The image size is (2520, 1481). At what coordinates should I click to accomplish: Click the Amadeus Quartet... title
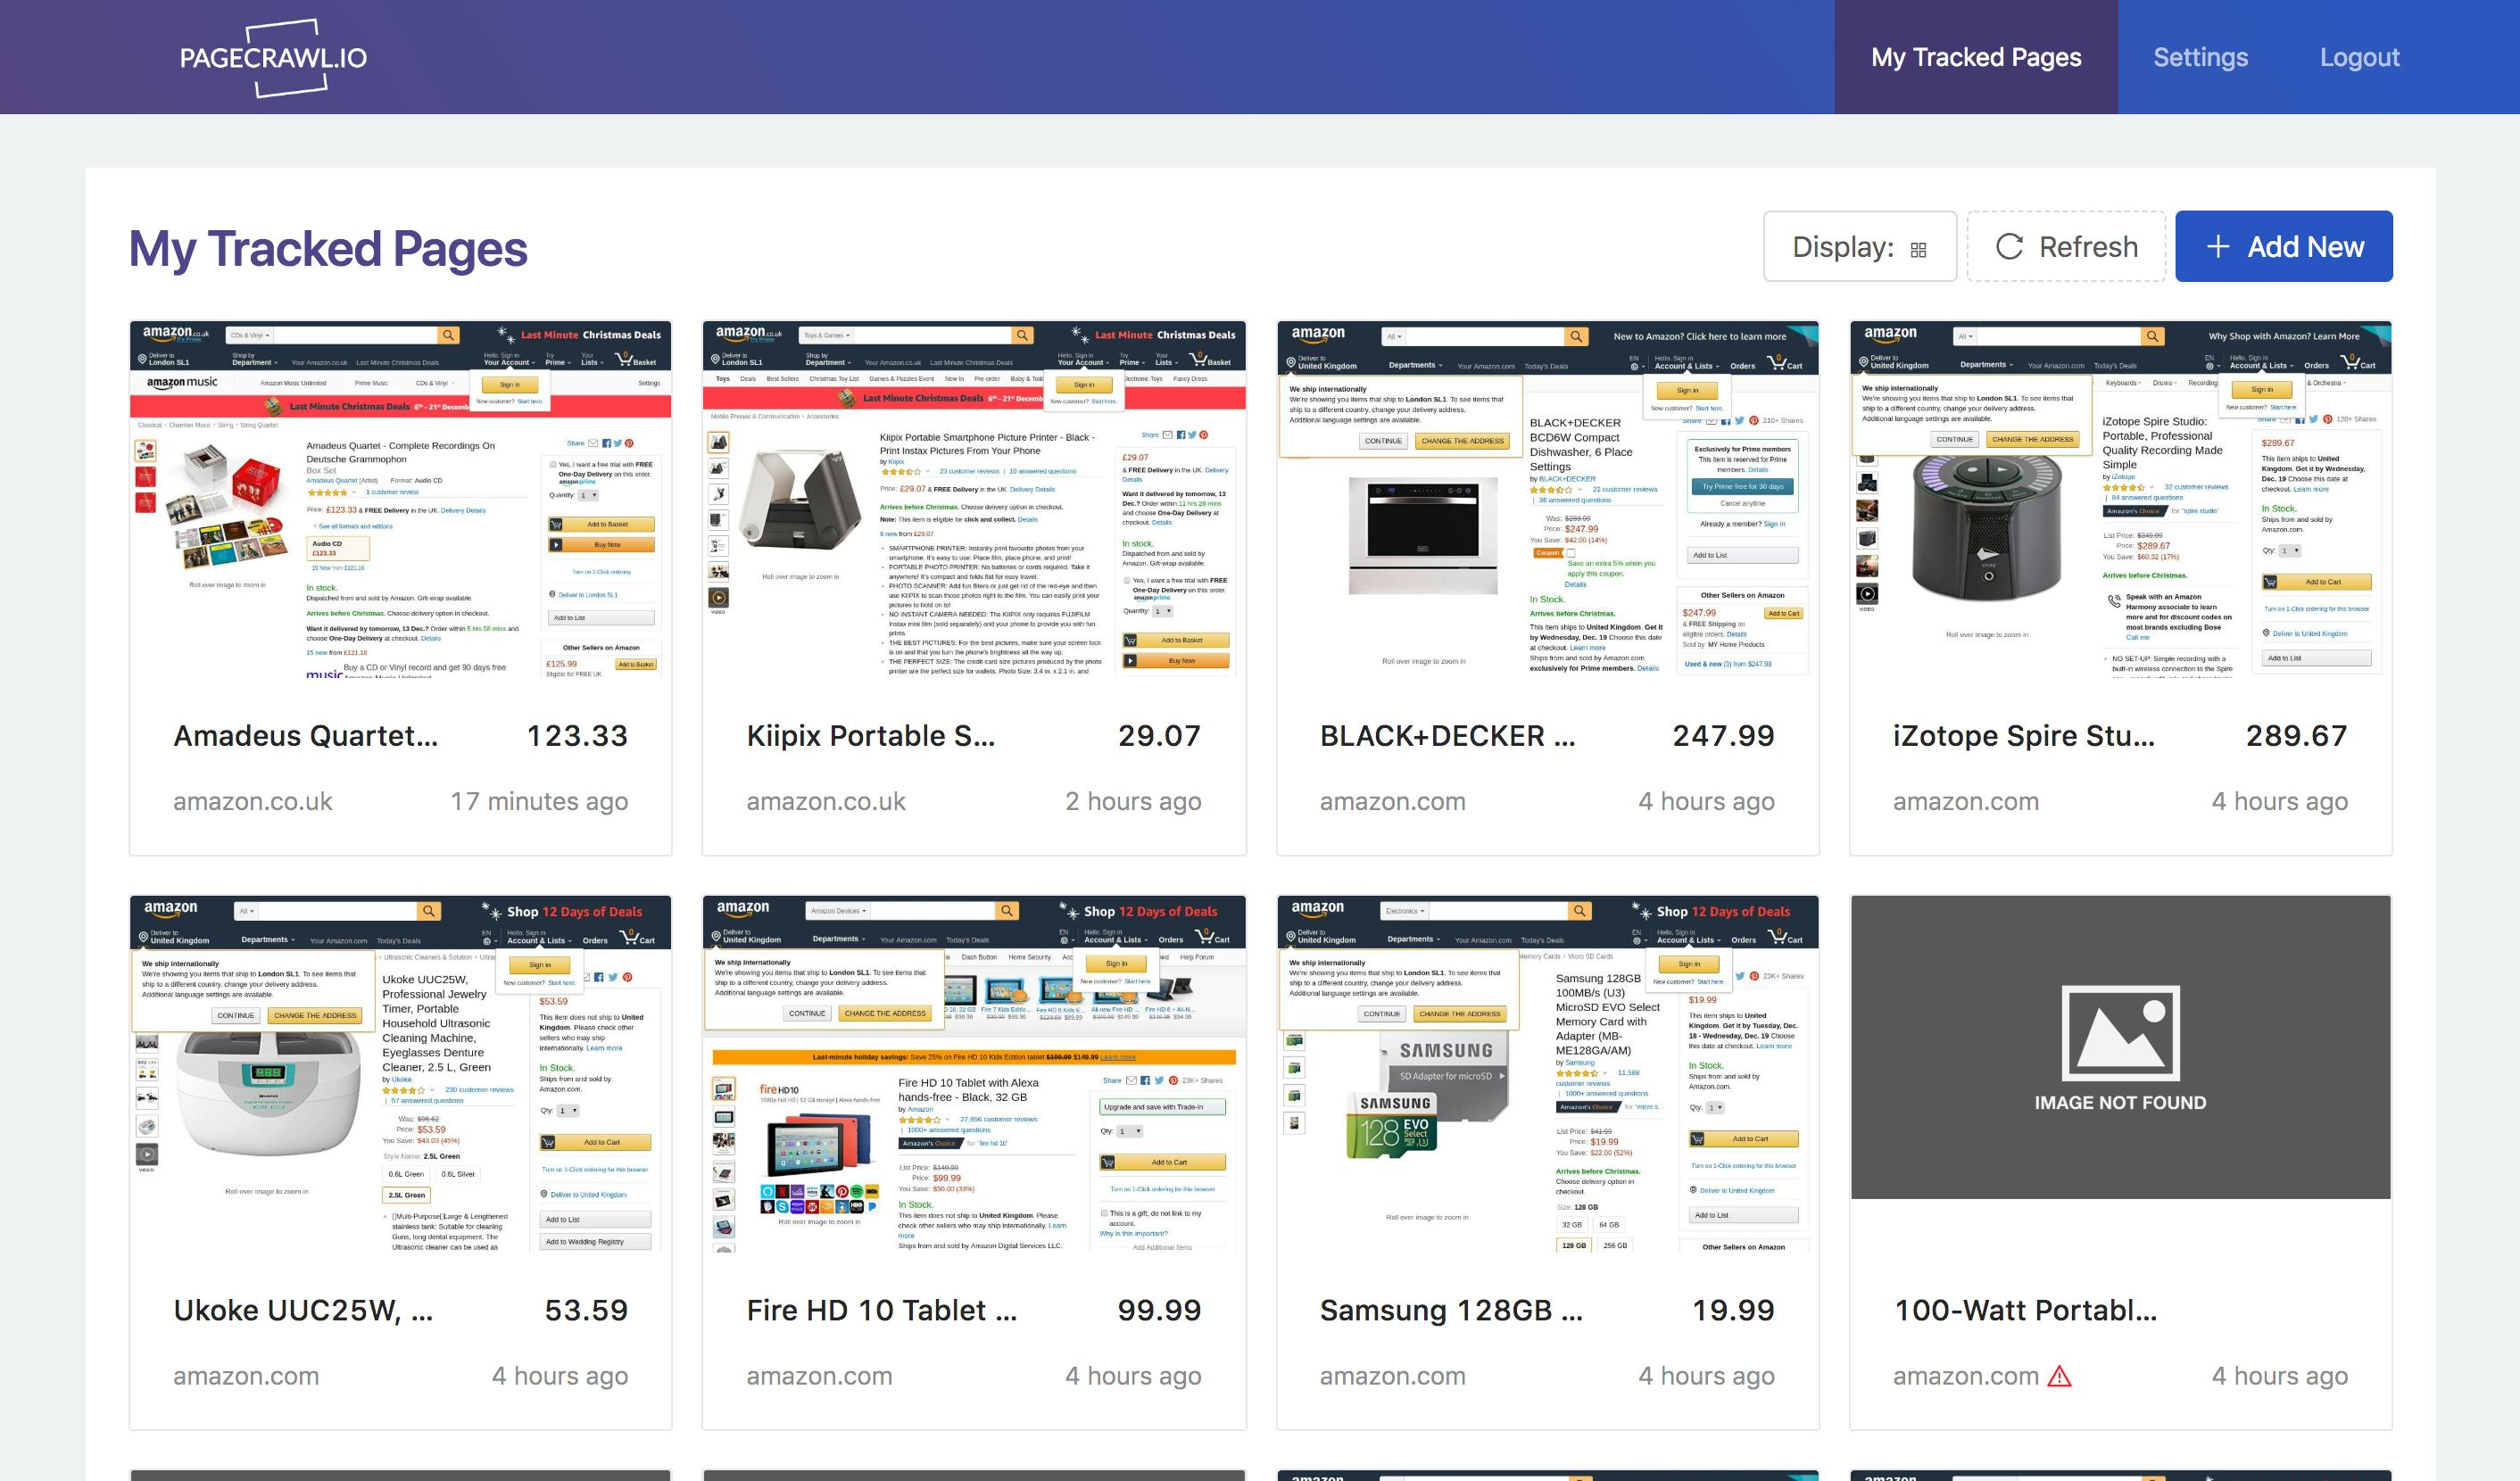[x=306, y=736]
